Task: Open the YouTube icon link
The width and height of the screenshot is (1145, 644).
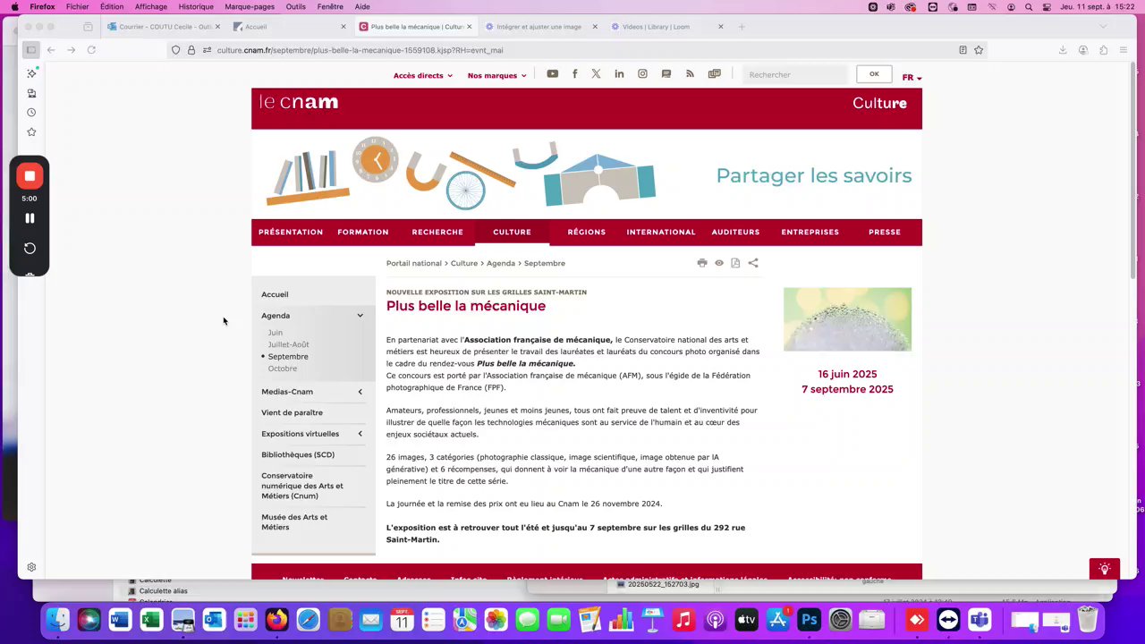Action: (x=552, y=74)
